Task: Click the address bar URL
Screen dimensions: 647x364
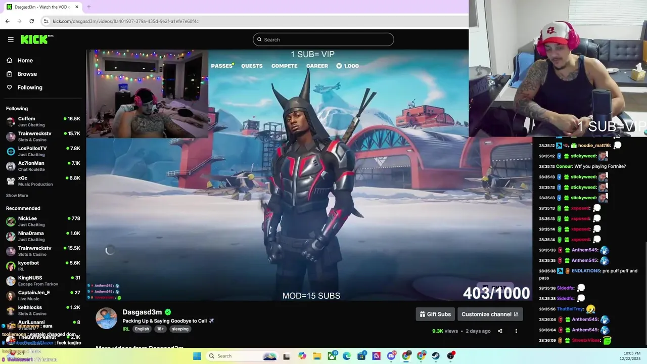Action: coord(126,21)
